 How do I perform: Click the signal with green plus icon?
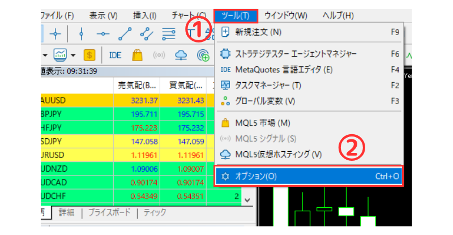[203, 55]
